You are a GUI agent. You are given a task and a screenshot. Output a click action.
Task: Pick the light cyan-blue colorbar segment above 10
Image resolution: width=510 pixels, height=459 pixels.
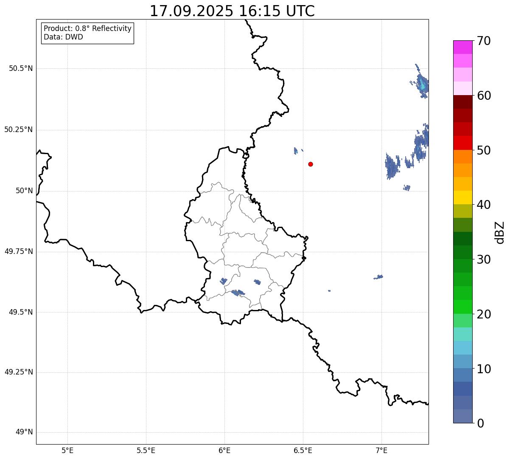point(462,348)
